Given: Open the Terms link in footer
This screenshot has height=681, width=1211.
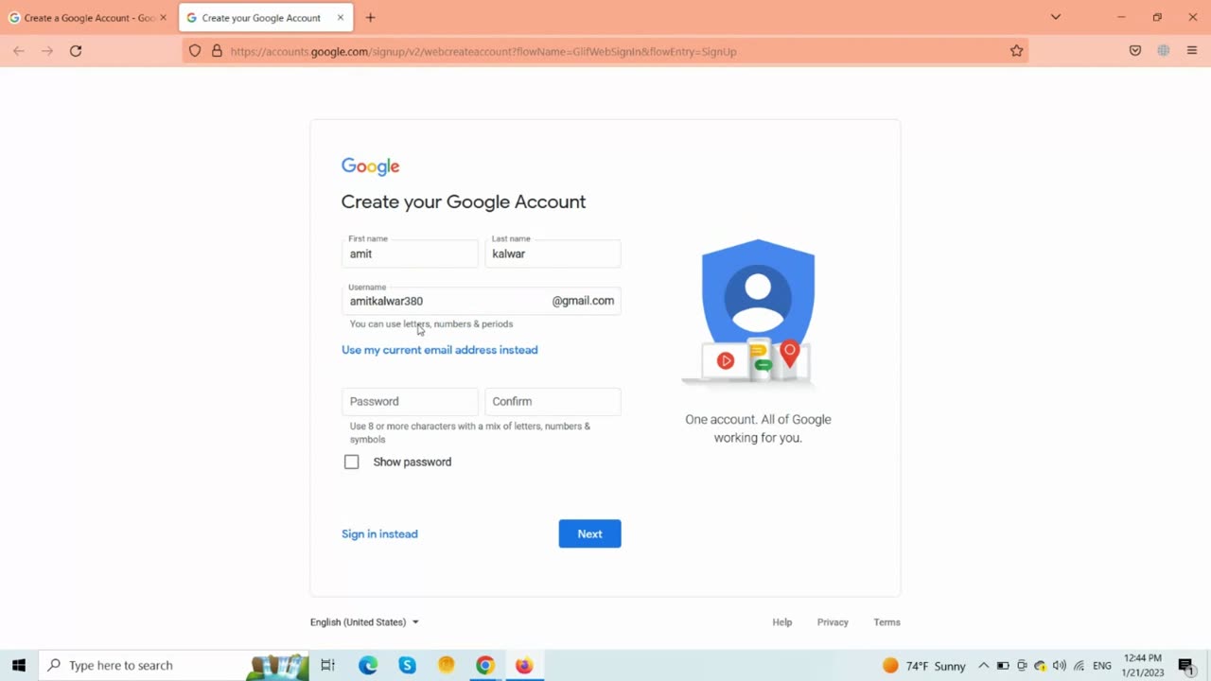Looking at the screenshot, I should pos(886,622).
